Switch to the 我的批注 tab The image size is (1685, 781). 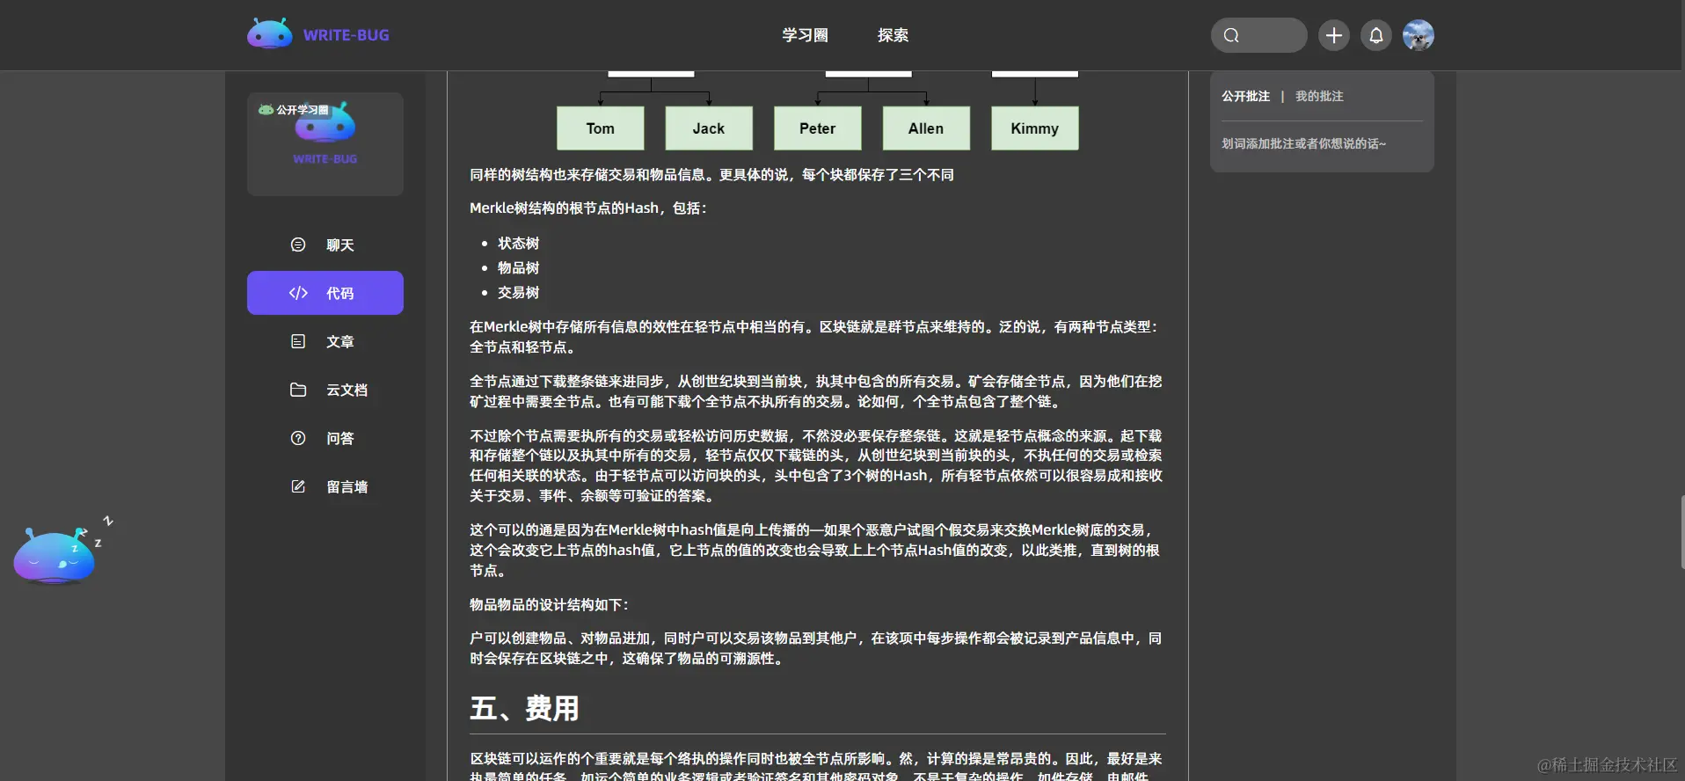pyautogui.click(x=1319, y=96)
